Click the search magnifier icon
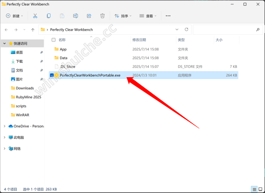This screenshot has width=265, height=193. (x=258, y=30)
